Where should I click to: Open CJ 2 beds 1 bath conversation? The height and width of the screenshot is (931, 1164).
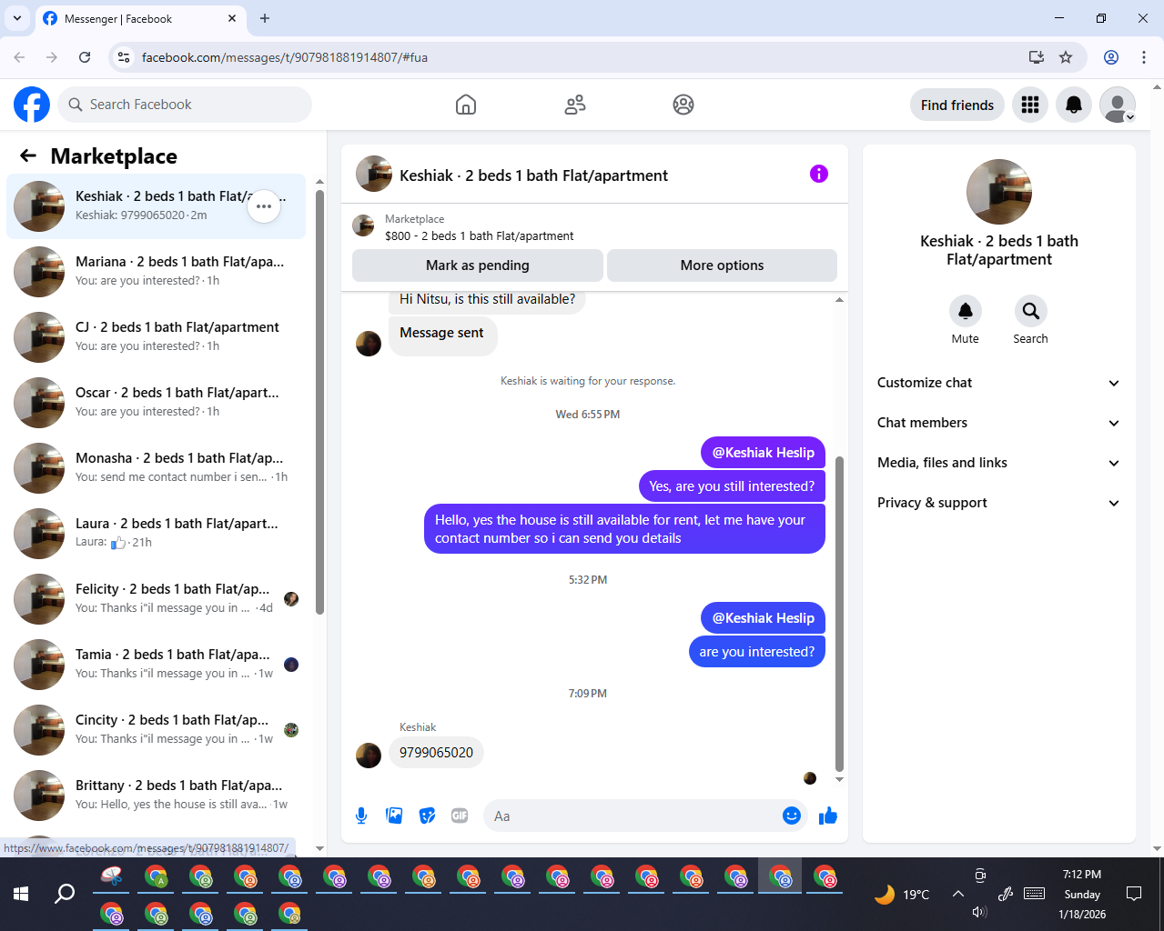(157, 337)
